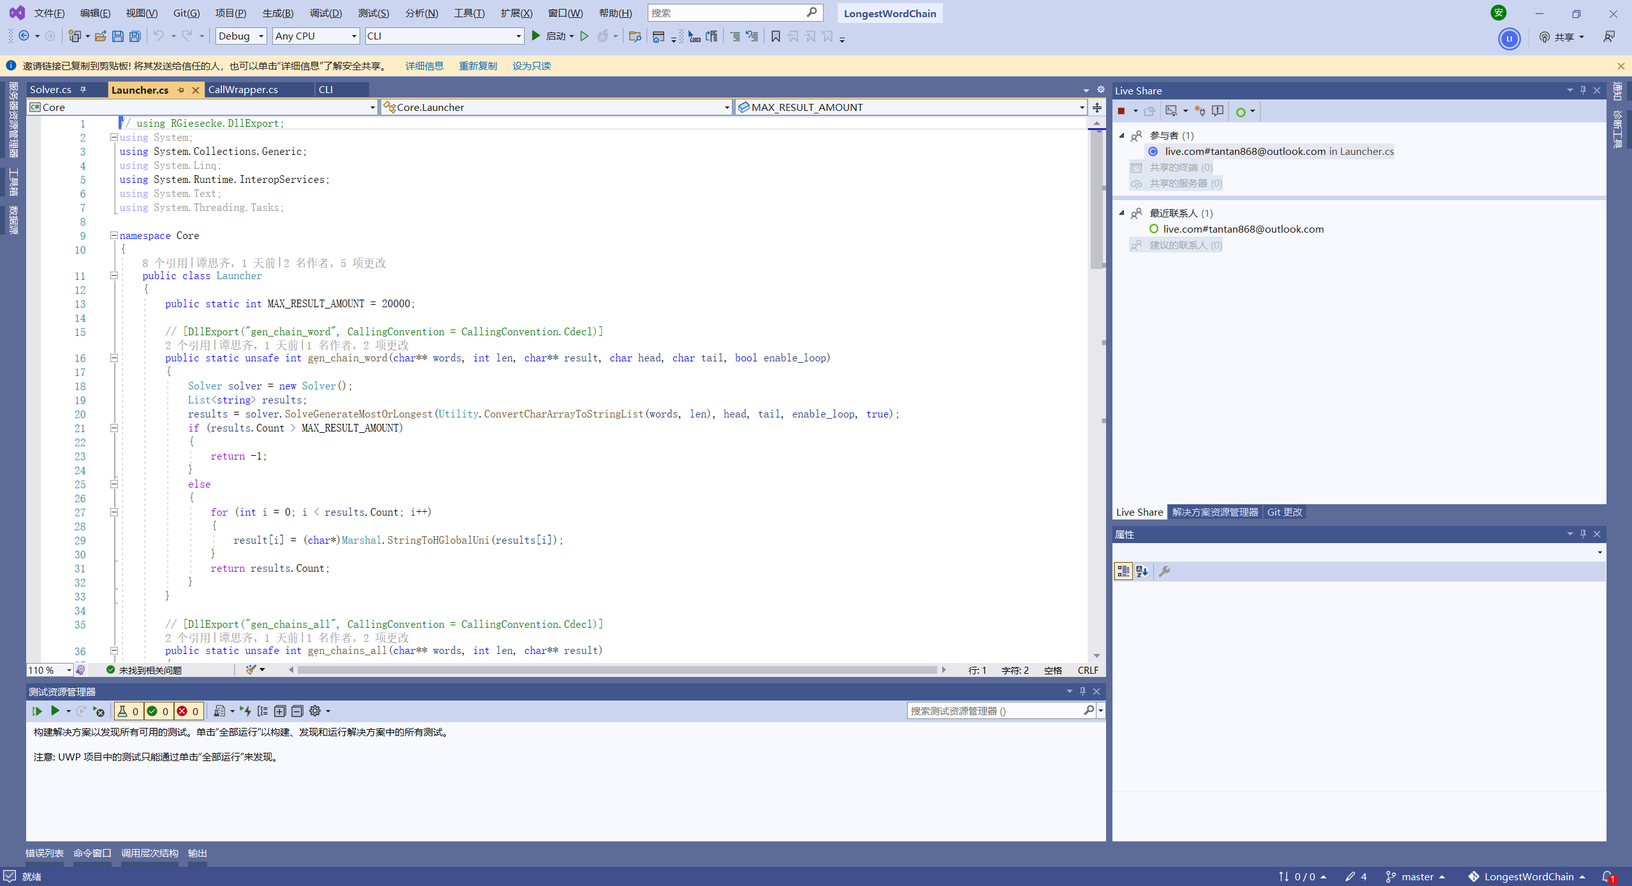This screenshot has width=1632, height=886.
Task: Run all tests in Test Explorer
Action: (x=37, y=711)
